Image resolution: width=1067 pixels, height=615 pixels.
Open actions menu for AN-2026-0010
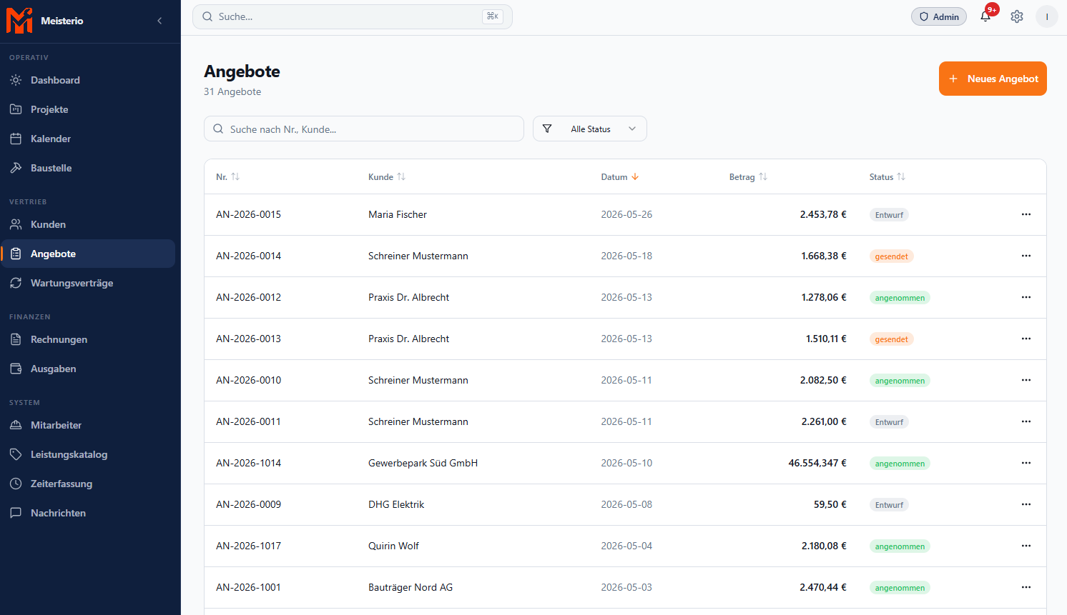click(x=1026, y=380)
